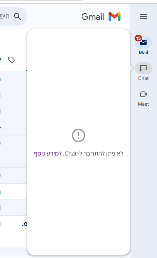This screenshot has width=157, height=258.
Task: Click the magnifying glass search icon
Action: [x=17, y=16]
